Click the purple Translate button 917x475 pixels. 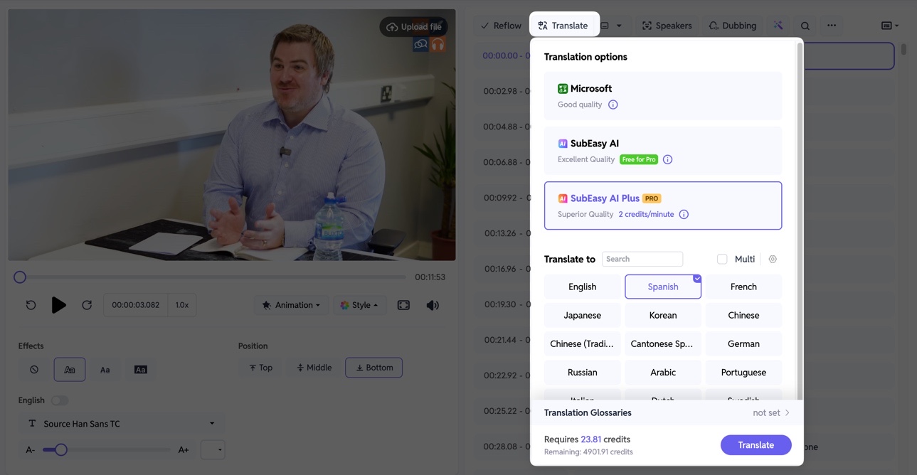click(756, 445)
